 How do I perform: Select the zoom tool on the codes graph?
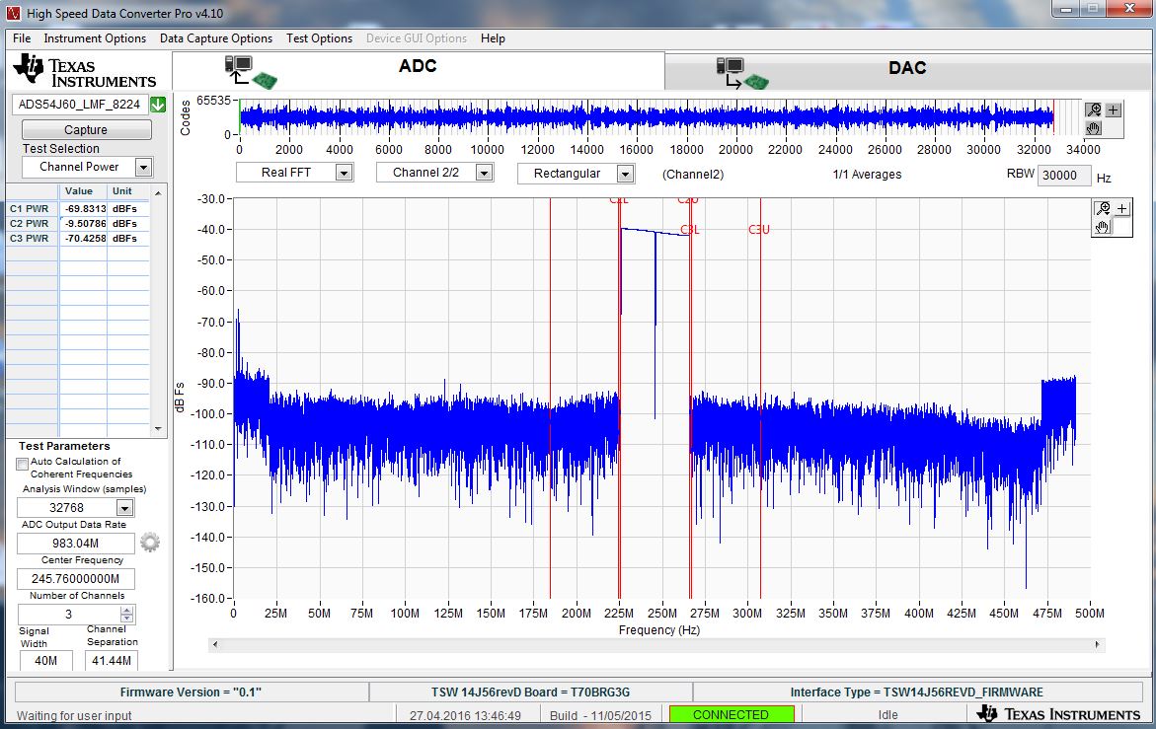(1094, 109)
